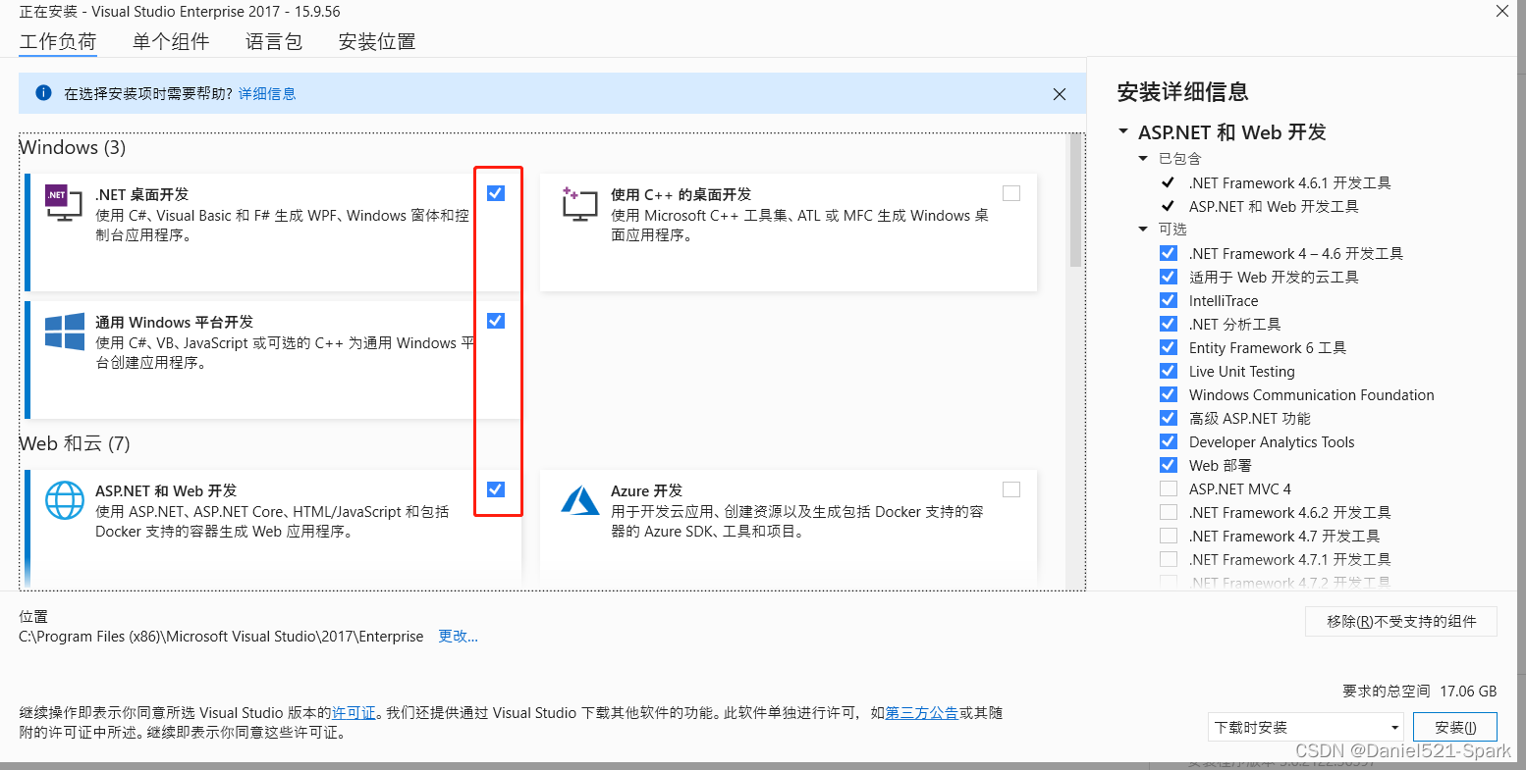Toggle IntelliTrace optional component

[1169, 300]
